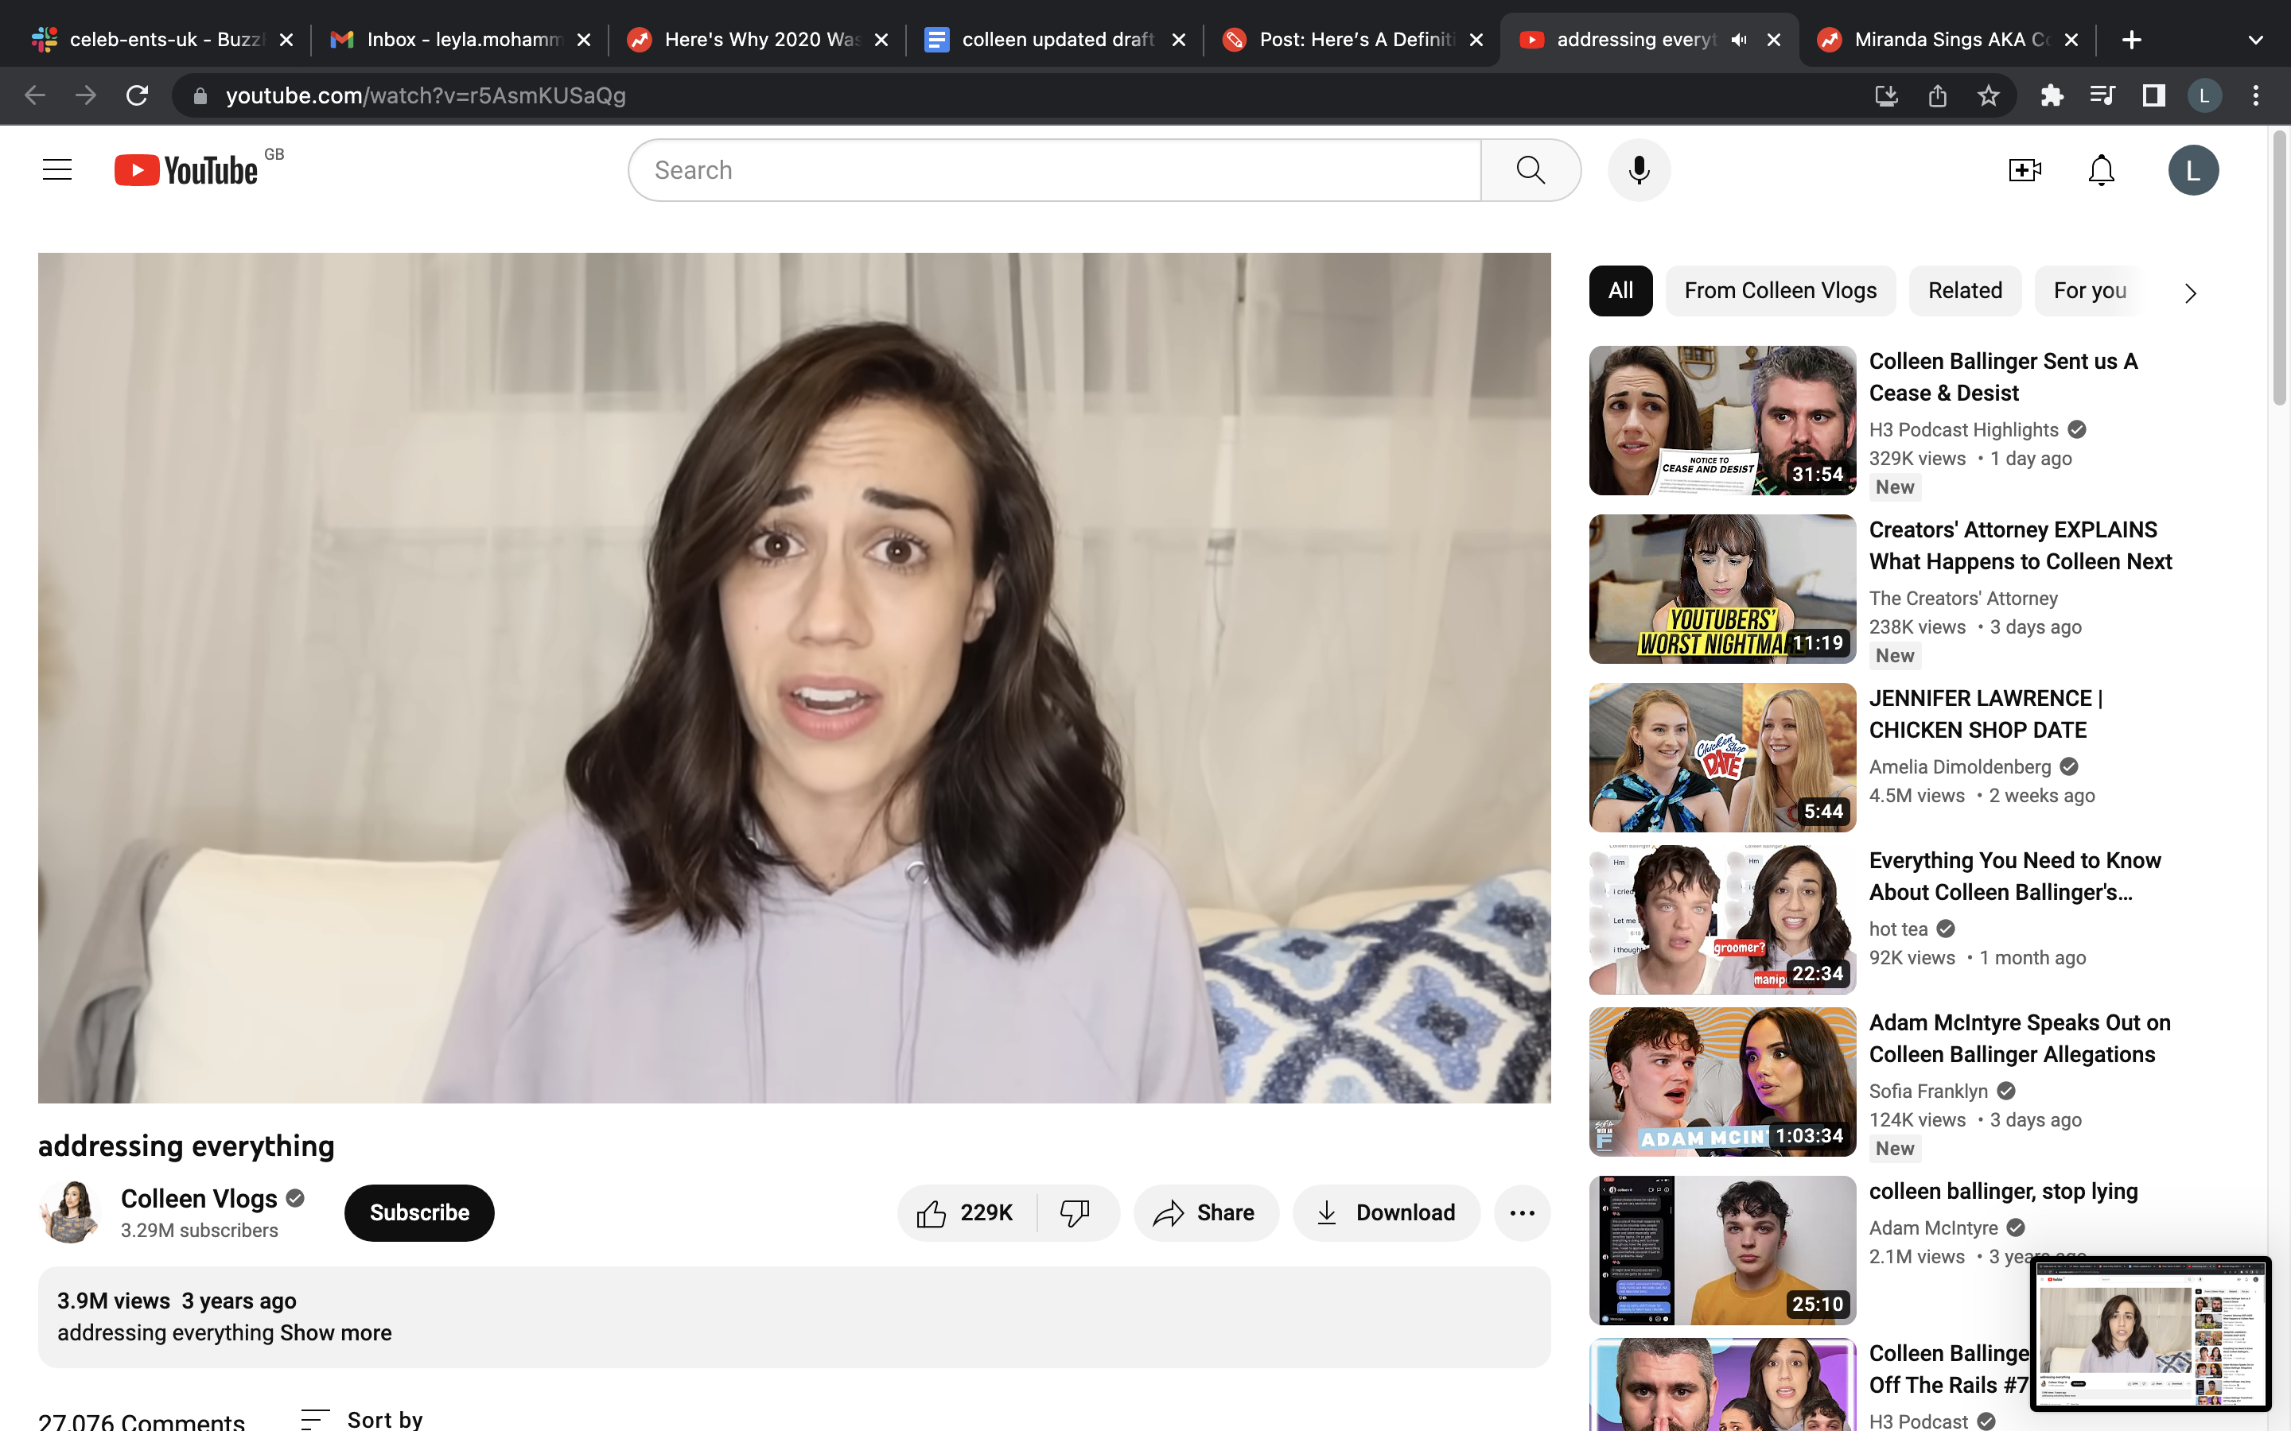Mute the audio icon on YouTube tab
The height and width of the screenshot is (1431, 2291).
tap(1739, 40)
